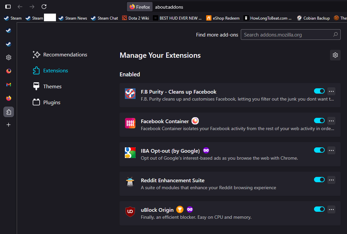
Task: Open the uBlock Origin title
Action: 157,210
